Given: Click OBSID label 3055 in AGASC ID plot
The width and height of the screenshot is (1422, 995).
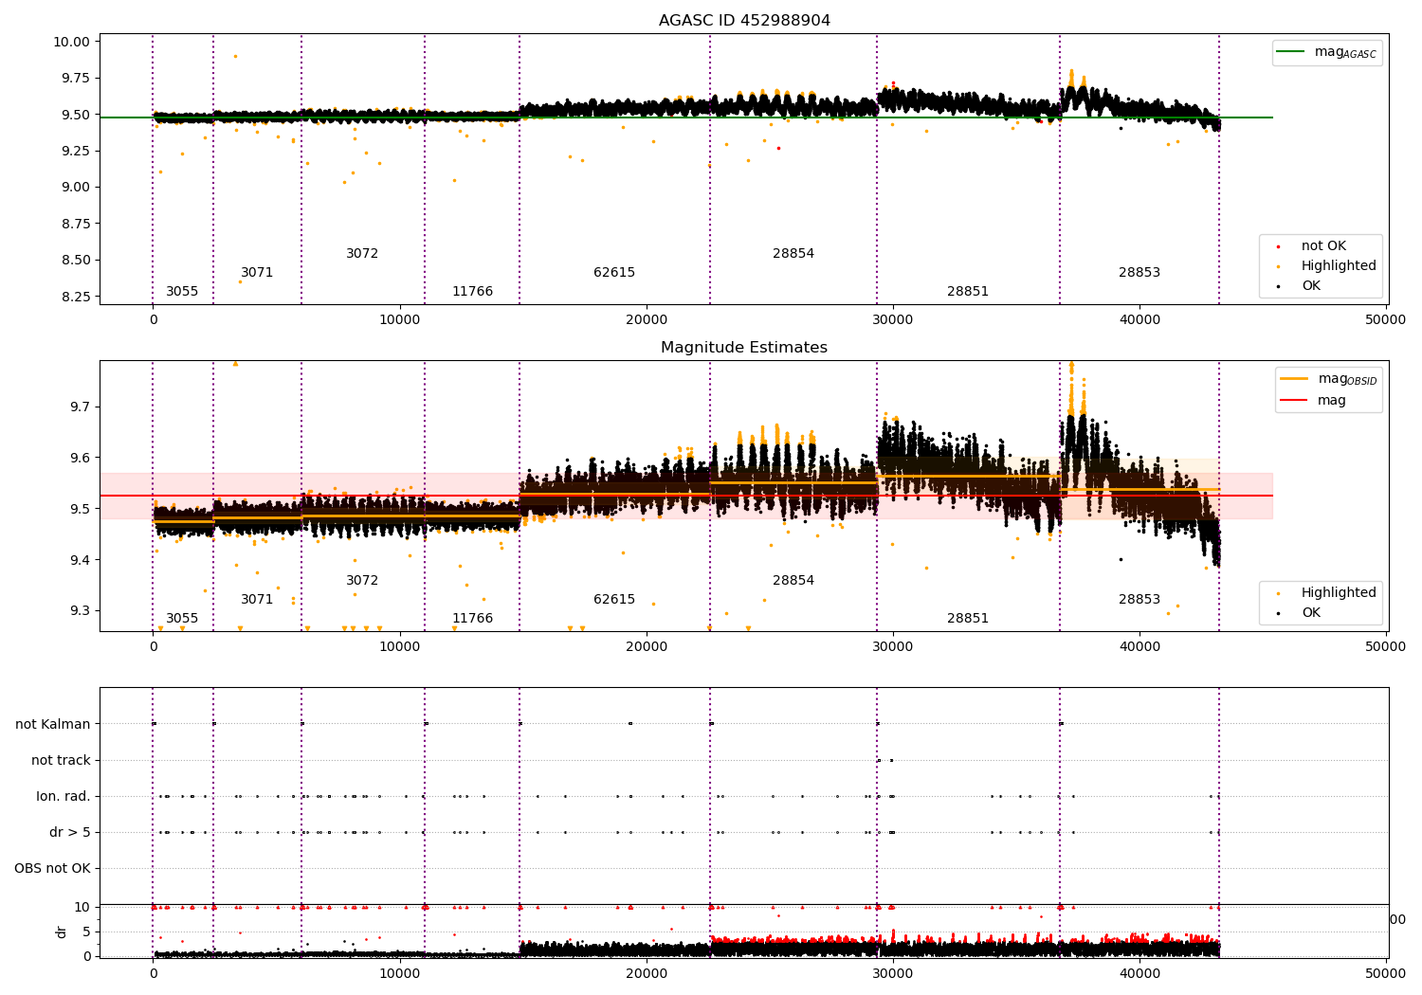Looking at the screenshot, I should point(182,292).
